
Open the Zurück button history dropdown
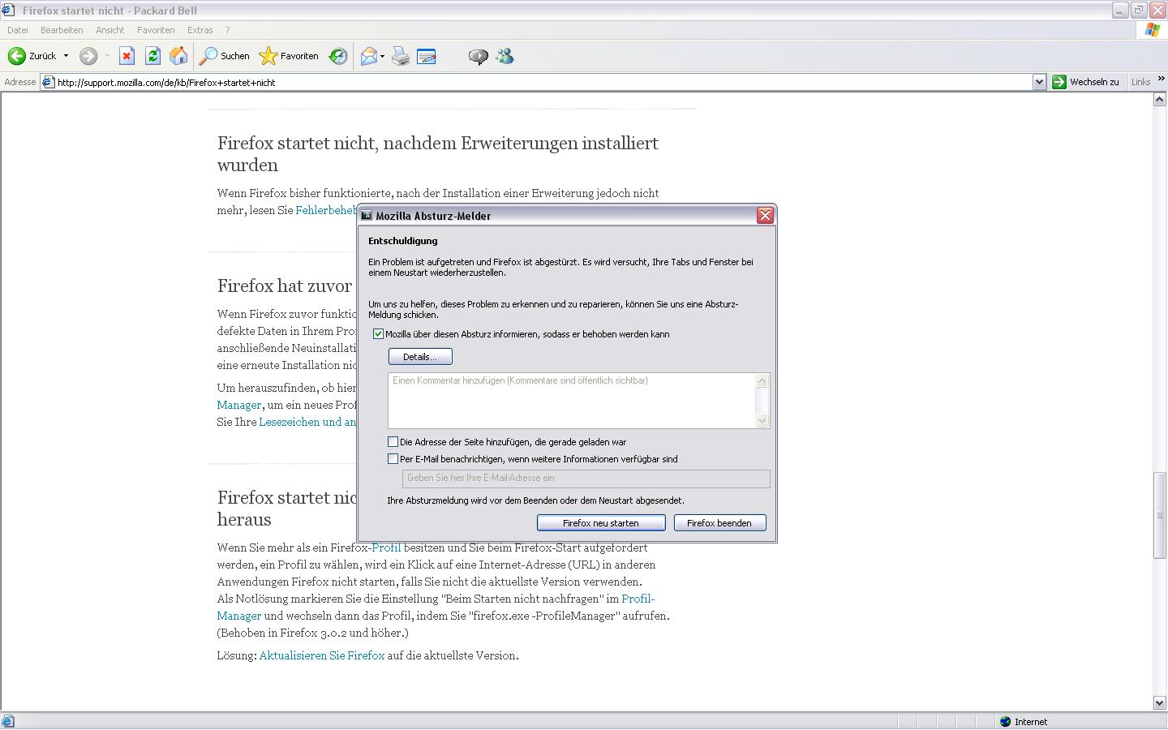pyautogui.click(x=67, y=56)
